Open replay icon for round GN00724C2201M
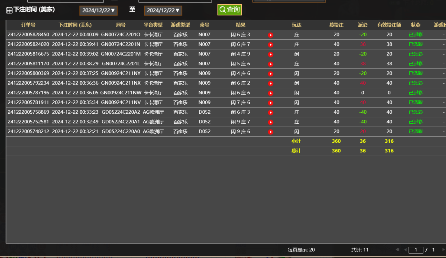This screenshot has width=446, height=258. pyautogui.click(x=271, y=54)
